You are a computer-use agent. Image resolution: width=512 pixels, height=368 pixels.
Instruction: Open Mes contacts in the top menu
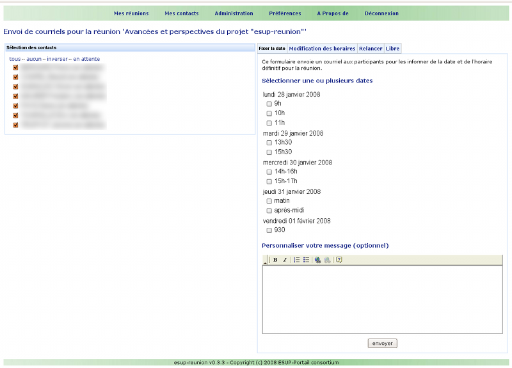[181, 13]
